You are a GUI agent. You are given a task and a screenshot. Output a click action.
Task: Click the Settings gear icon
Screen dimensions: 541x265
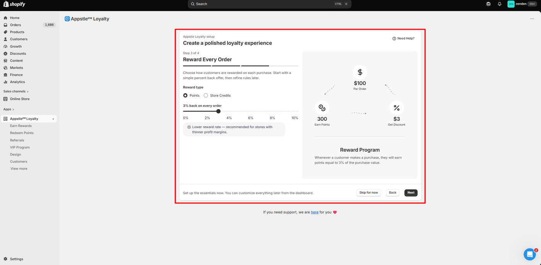click(5, 259)
